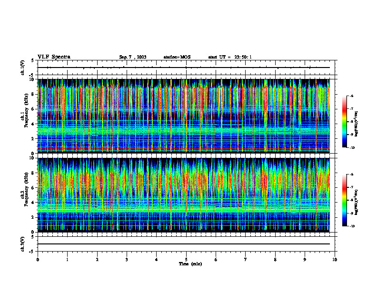Click the "ch.3(V)" waveform axis label
The height and width of the screenshot is (291, 377).
(x=23, y=244)
